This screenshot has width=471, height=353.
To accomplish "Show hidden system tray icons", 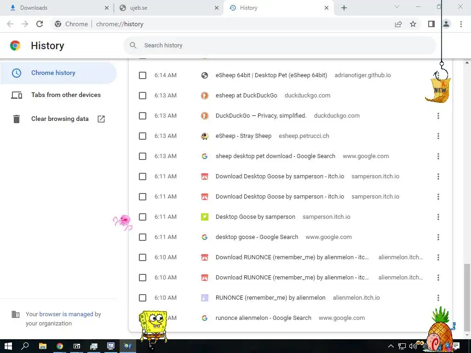I will click(x=391, y=346).
